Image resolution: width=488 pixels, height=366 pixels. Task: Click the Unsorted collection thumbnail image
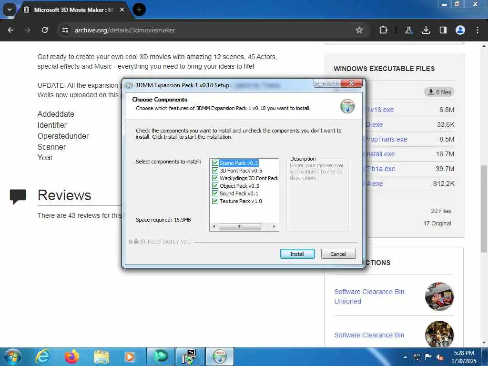[x=439, y=296]
